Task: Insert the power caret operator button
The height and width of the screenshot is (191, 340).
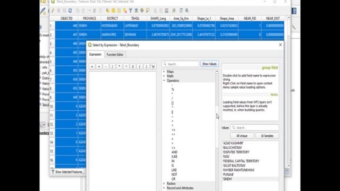Action: pos(126,66)
